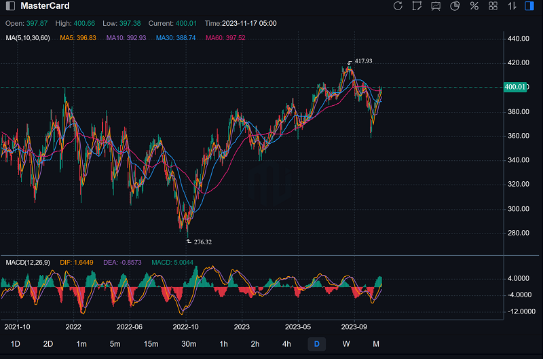The image size is (543, 359).
Task: Open the MA(5,10,30,60) indicator settings
Action: tap(27, 38)
